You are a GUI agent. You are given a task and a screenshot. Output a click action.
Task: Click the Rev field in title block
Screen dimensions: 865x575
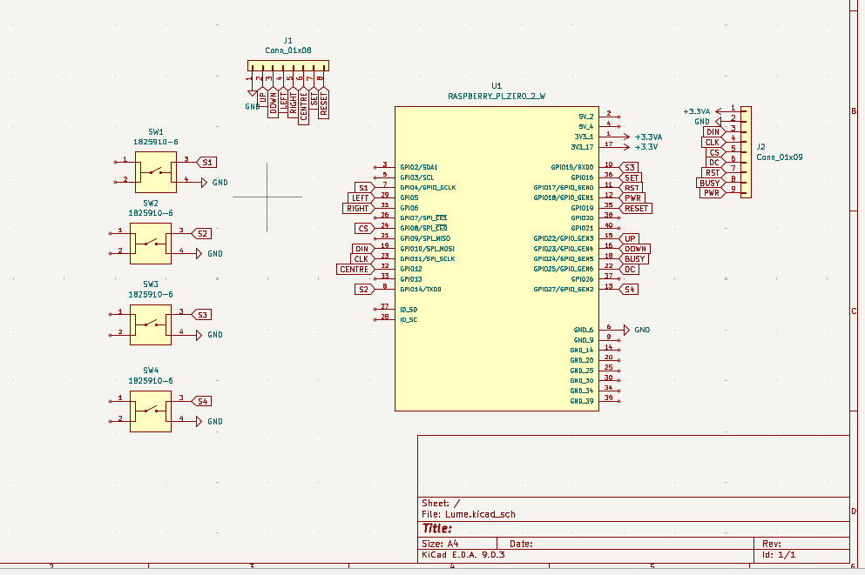pos(771,544)
